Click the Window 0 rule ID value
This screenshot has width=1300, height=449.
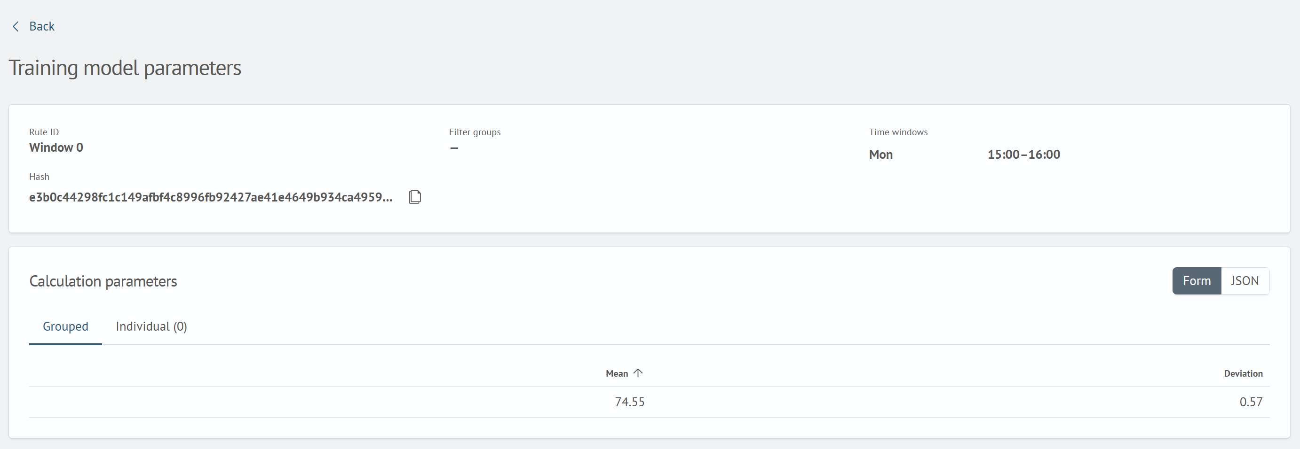(56, 147)
